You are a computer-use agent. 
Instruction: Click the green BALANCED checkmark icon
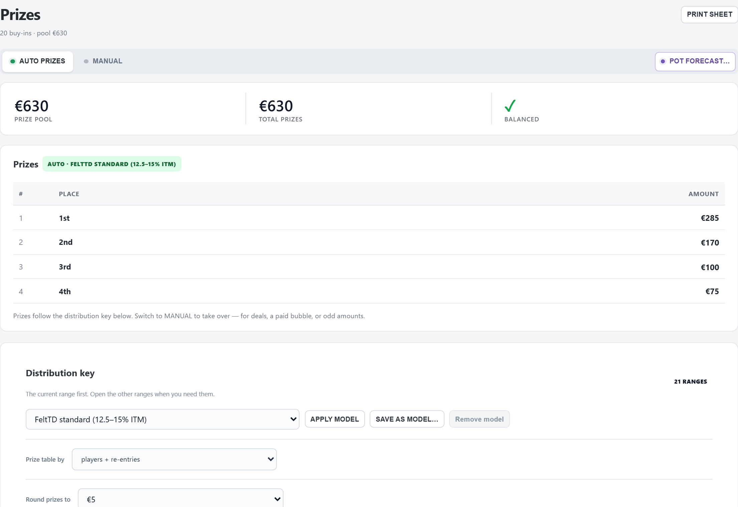510,106
